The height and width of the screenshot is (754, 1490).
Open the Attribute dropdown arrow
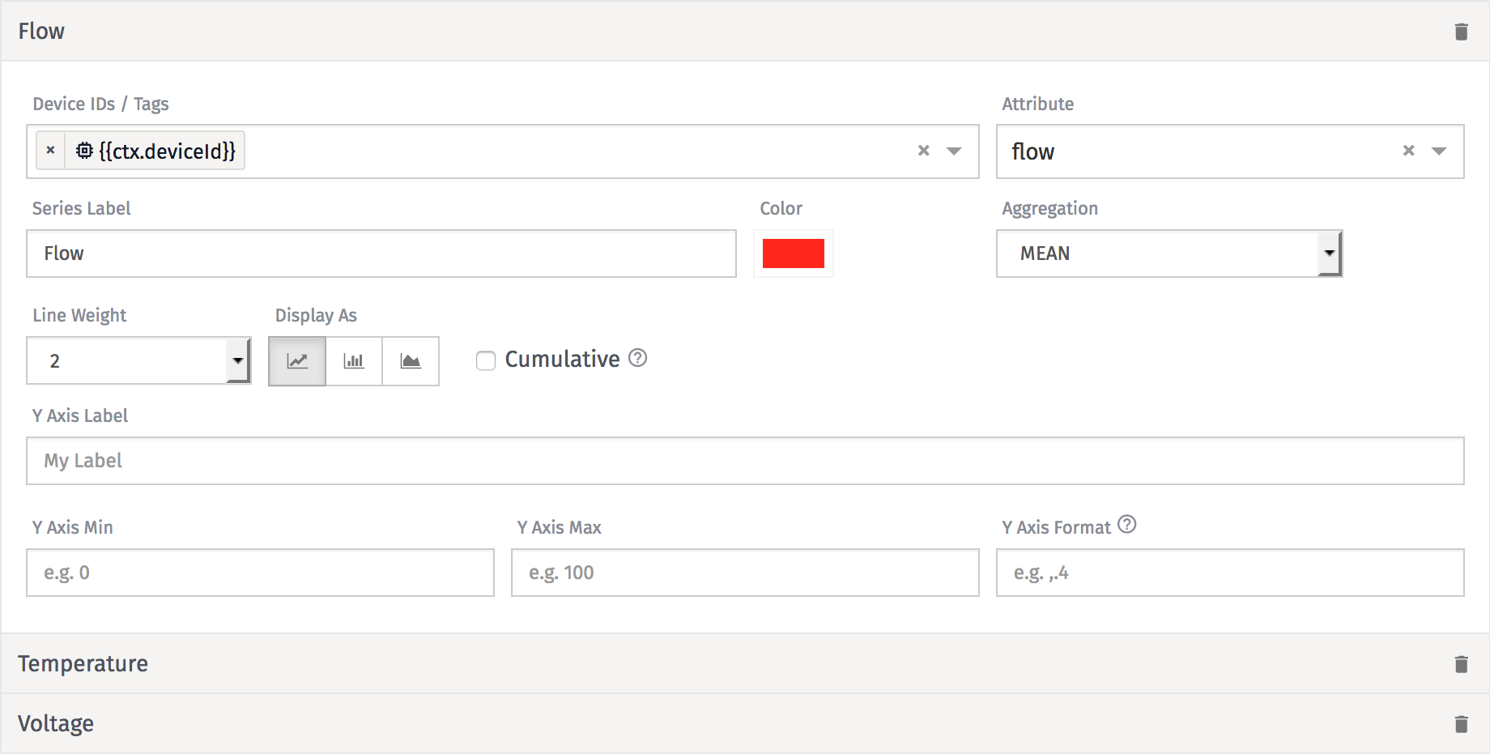pyautogui.click(x=1439, y=151)
